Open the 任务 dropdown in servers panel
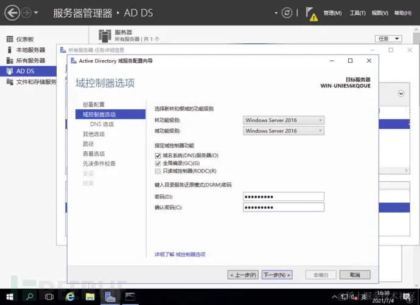 point(388,39)
